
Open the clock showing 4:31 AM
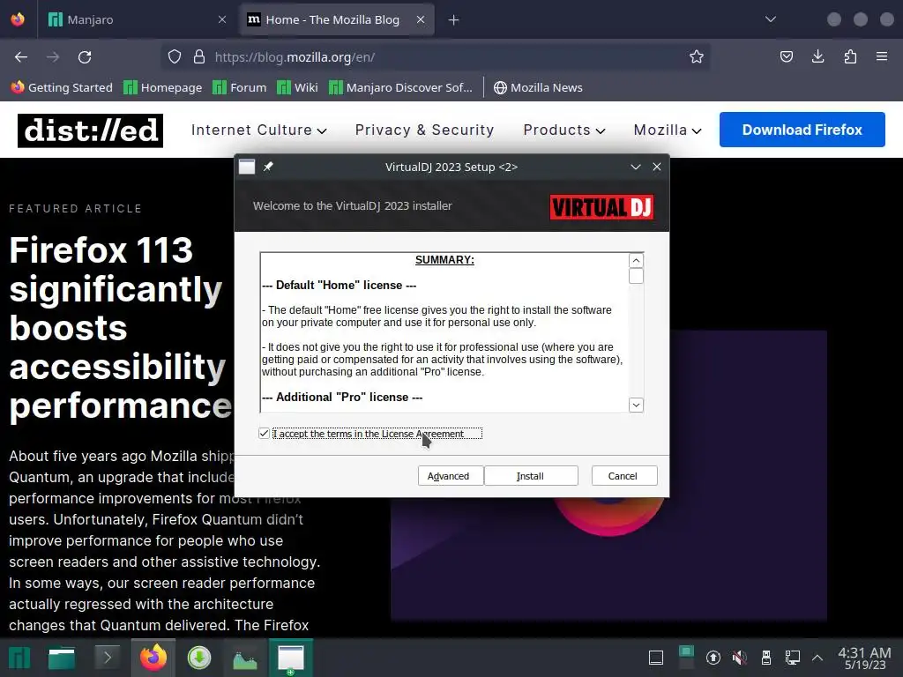(x=864, y=658)
